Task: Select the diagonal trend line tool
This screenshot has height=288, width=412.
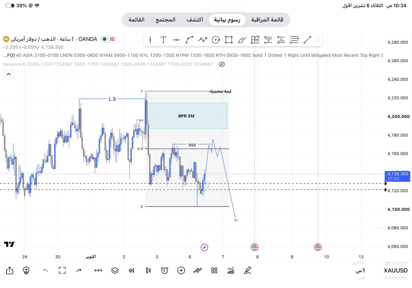Action: (x=308, y=40)
